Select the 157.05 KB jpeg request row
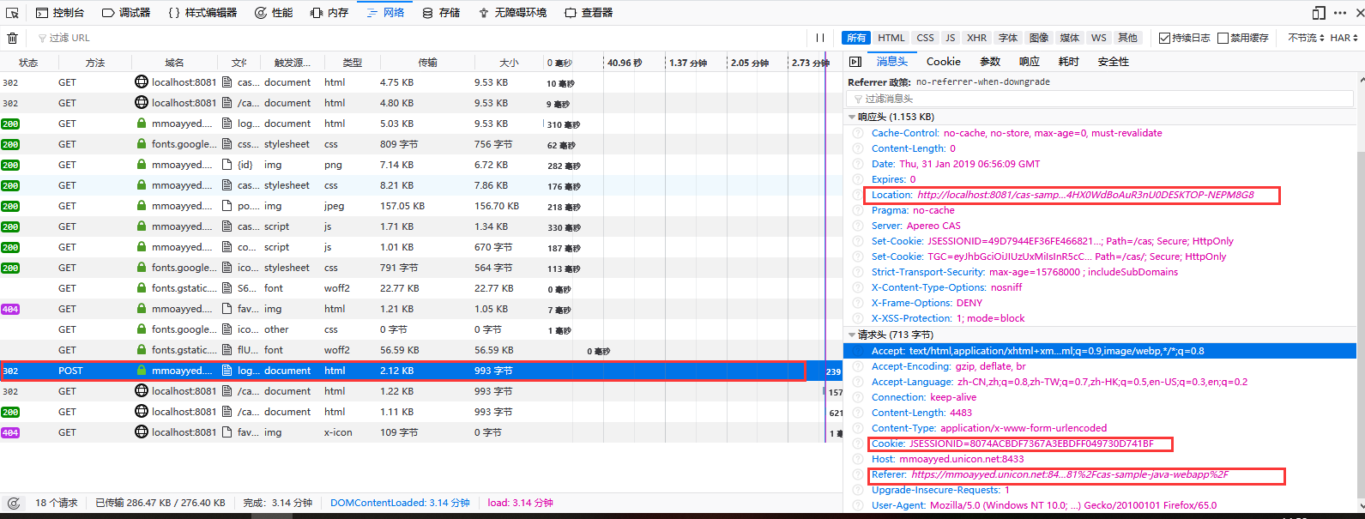1365x519 pixels. coord(420,206)
